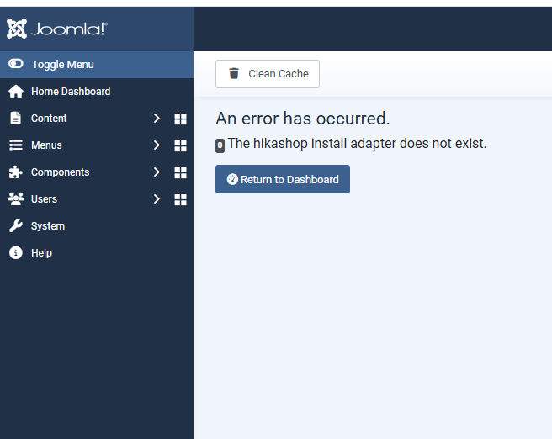Expand the Users submenu chevron
This screenshot has width=552, height=439.
click(157, 199)
